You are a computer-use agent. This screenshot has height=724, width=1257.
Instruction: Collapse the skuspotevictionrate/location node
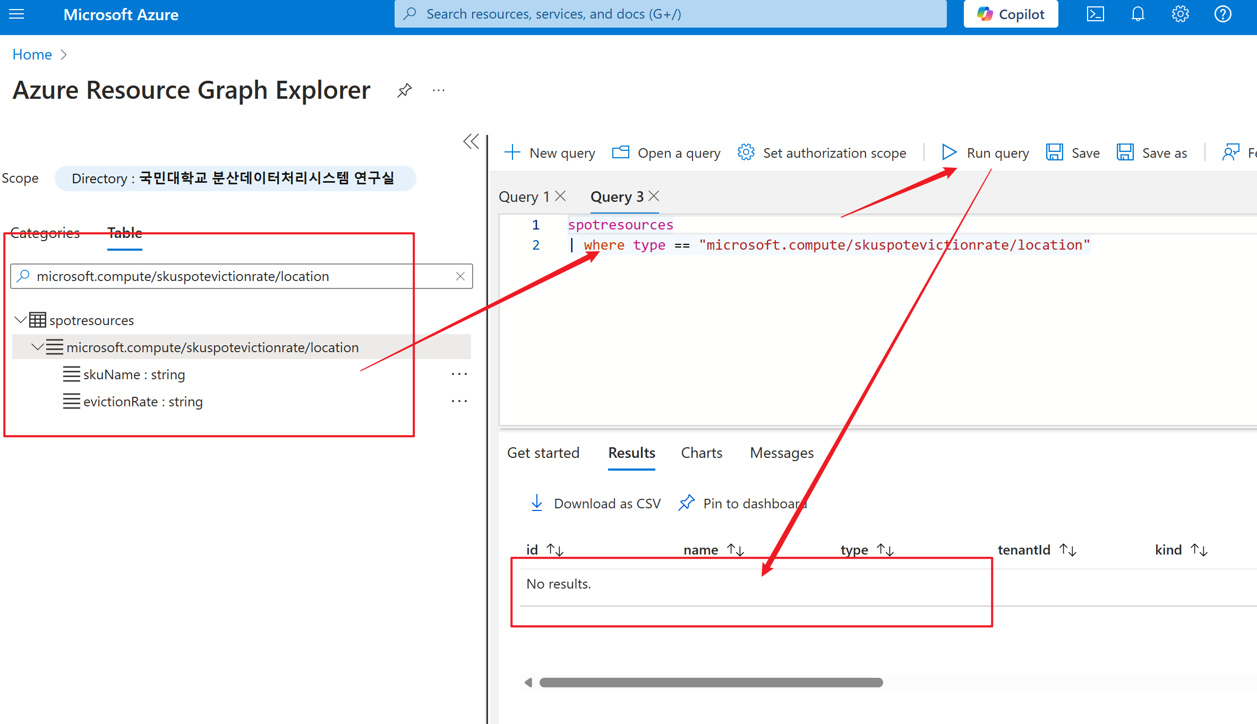pyautogui.click(x=37, y=347)
